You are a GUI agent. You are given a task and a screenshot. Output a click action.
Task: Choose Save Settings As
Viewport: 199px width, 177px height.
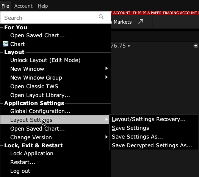click(154, 137)
